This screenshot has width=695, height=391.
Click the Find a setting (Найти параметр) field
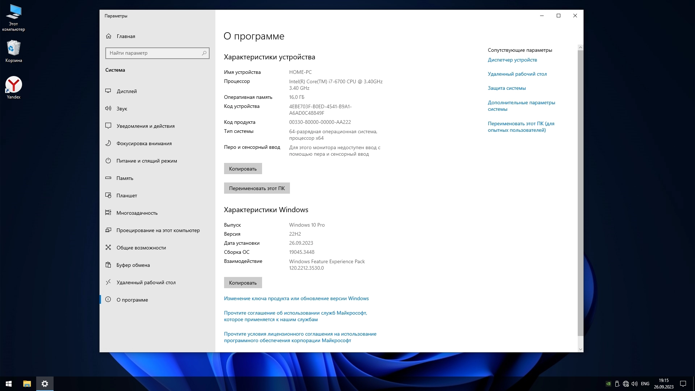154,53
